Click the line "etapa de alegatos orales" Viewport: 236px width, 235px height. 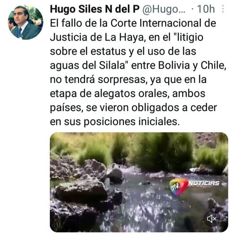click(x=127, y=94)
